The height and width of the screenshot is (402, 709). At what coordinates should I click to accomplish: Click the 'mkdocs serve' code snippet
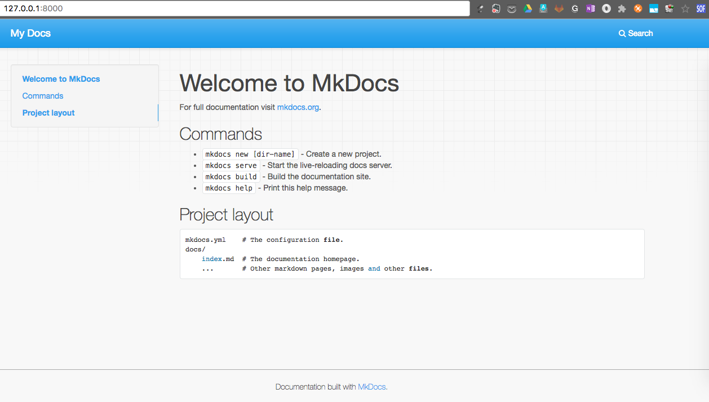click(231, 165)
